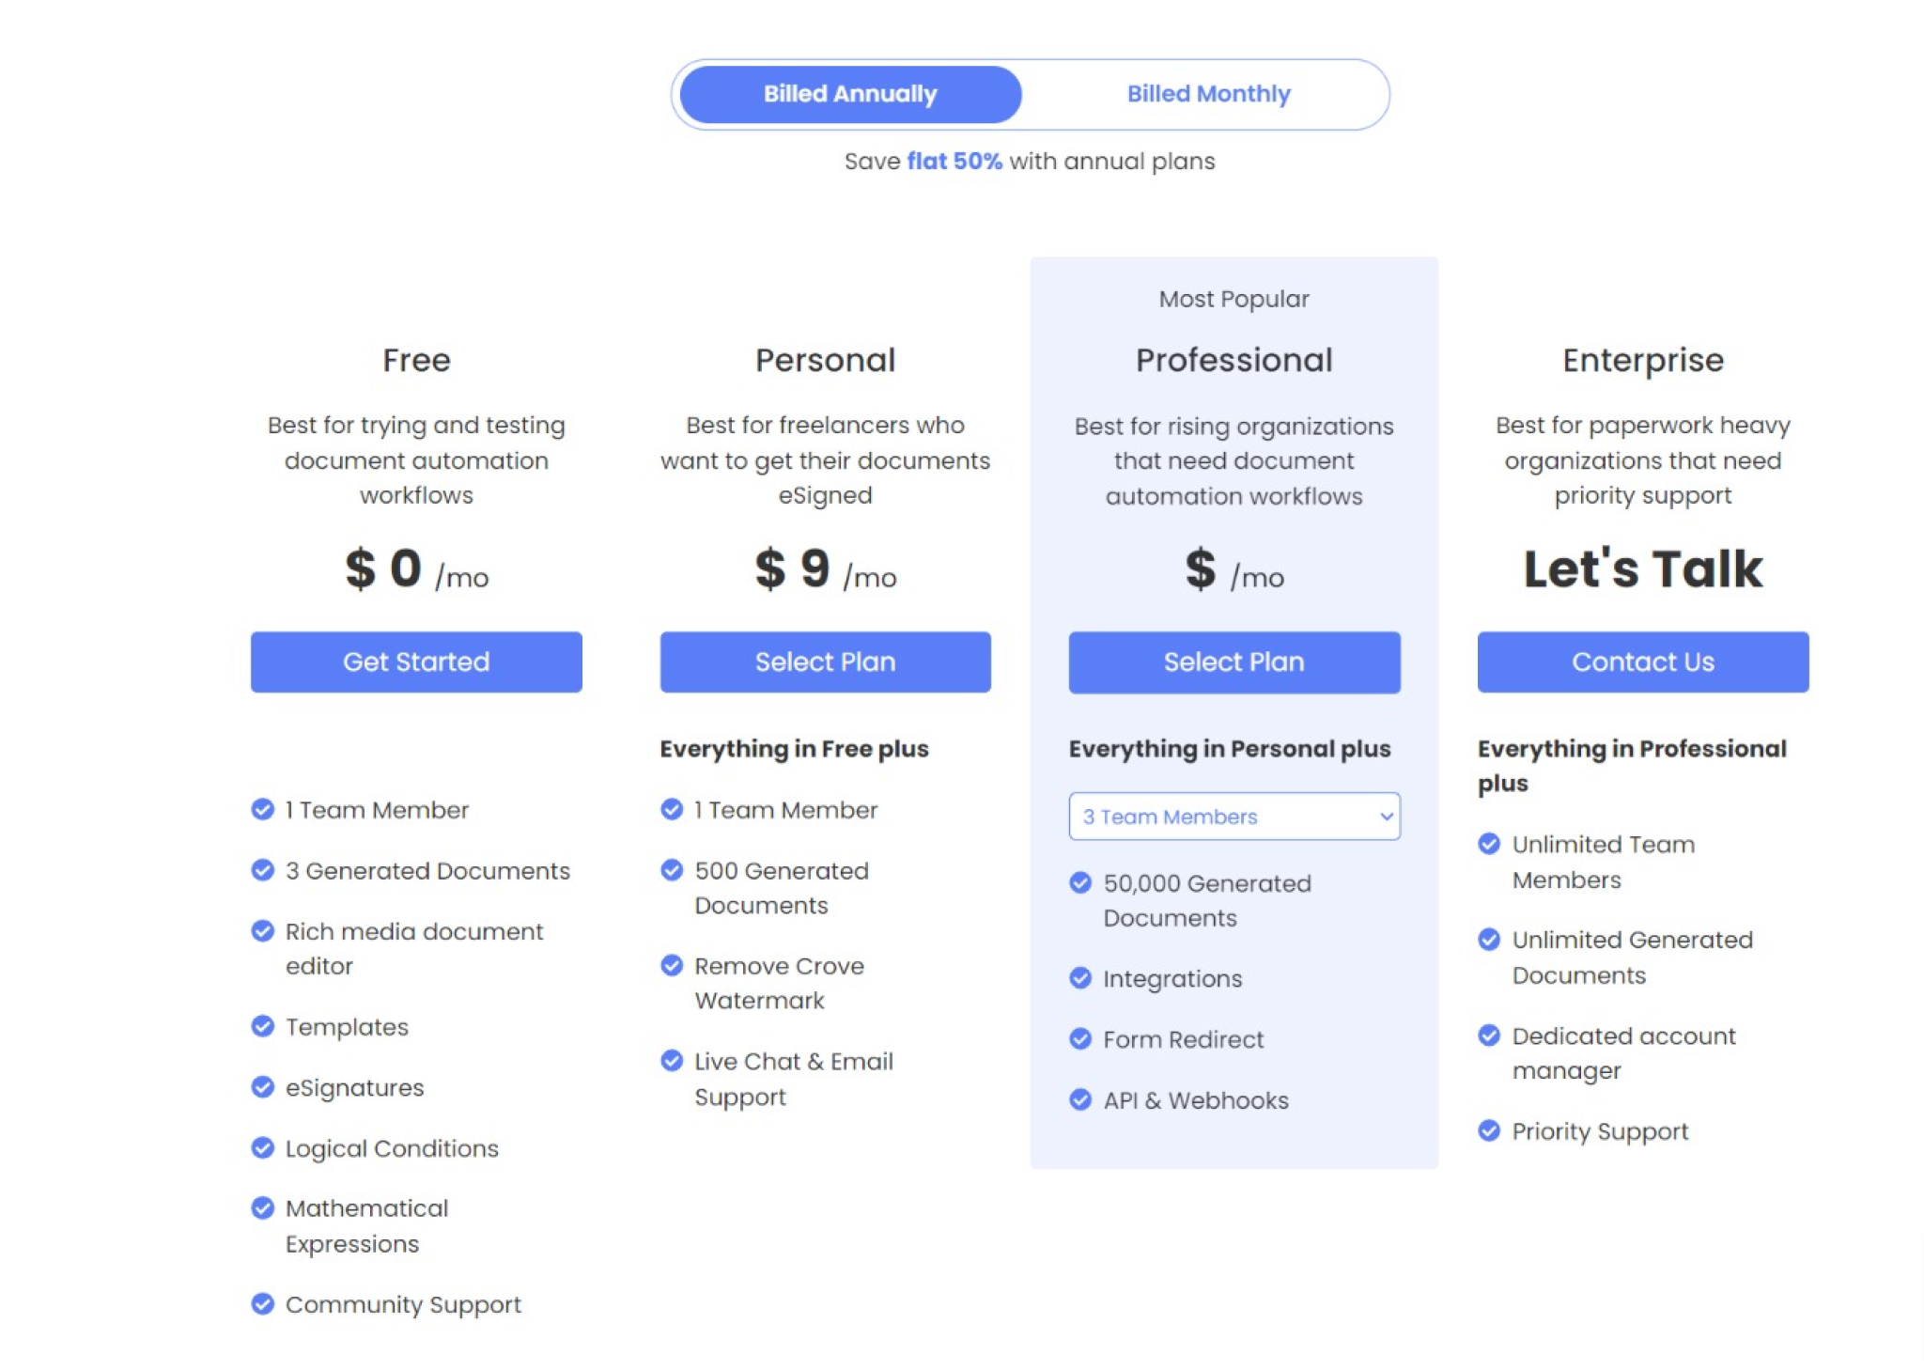Click the flat 50% savings text
This screenshot has width=1924, height=1370.
[x=954, y=161]
